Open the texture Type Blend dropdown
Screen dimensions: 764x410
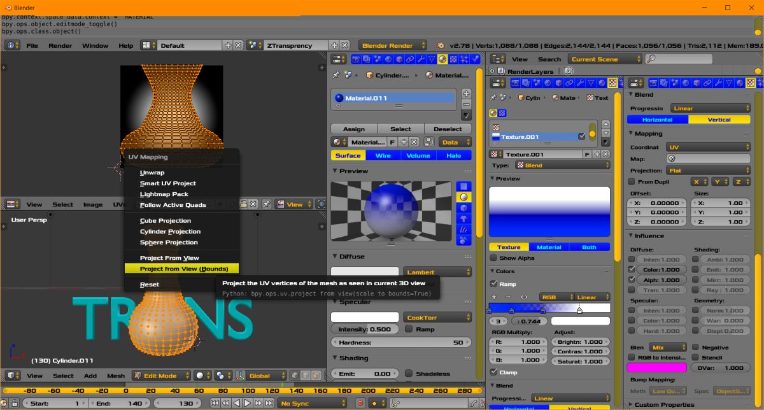click(x=562, y=166)
